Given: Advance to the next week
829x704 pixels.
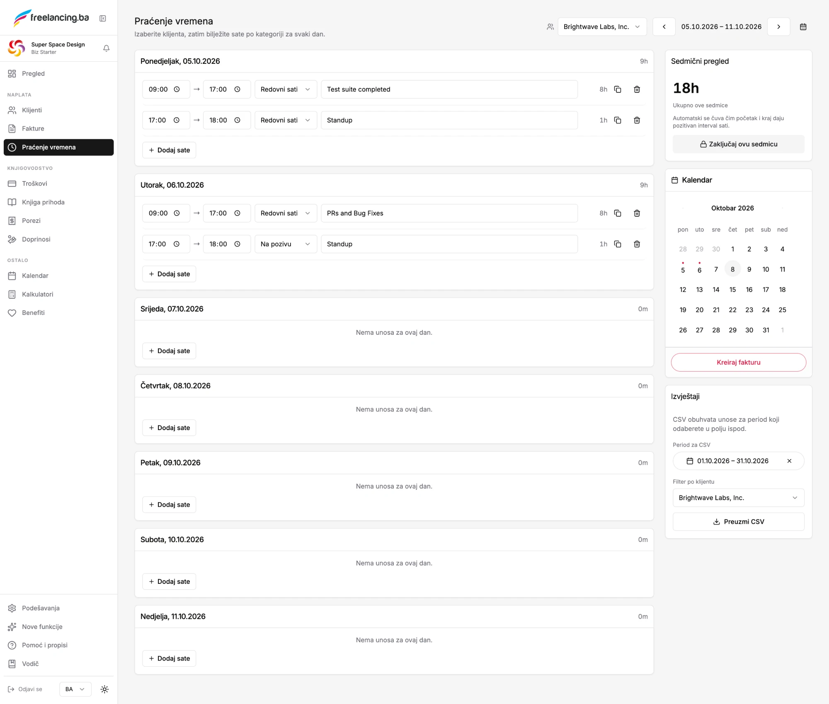Looking at the screenshot, I should (778, 27).
